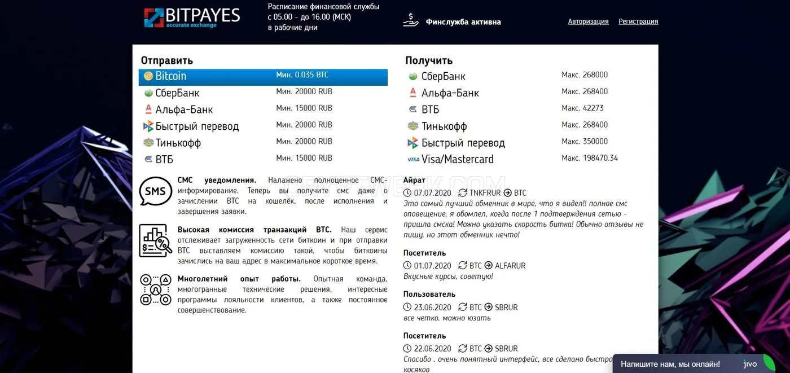Click the clock icon beside 22.06.2020
The image size is (790, 373).
(408, 349)
